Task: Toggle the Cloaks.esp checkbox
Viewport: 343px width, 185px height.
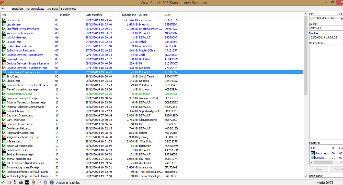Action: click(x=4, y=81)
